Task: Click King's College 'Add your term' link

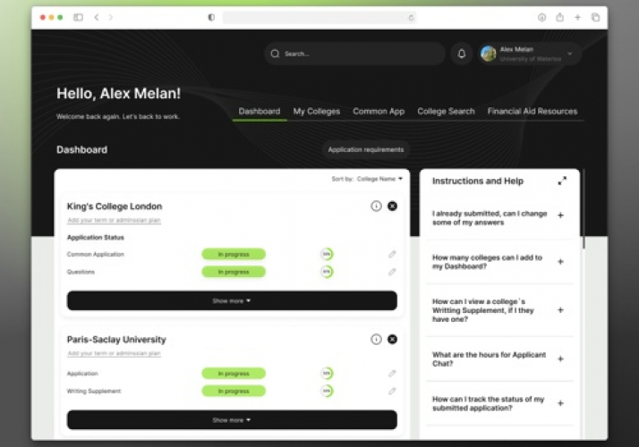Action: coord(114,220)
